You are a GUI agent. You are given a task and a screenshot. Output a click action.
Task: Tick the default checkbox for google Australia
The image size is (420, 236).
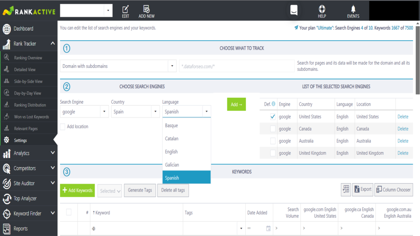click(273, 141)
